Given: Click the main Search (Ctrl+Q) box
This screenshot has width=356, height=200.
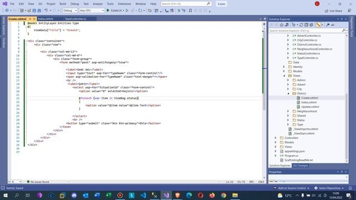Looking at the screenshot, I should [186, 4].
